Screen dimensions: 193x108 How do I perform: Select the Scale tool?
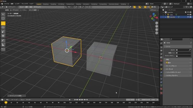click(3, 31)
